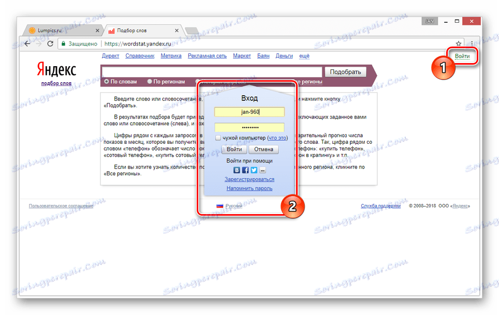Sign in with the VKontakte icon
The width and height of the screenshot is (499, 315).
(x=237, y=170)
